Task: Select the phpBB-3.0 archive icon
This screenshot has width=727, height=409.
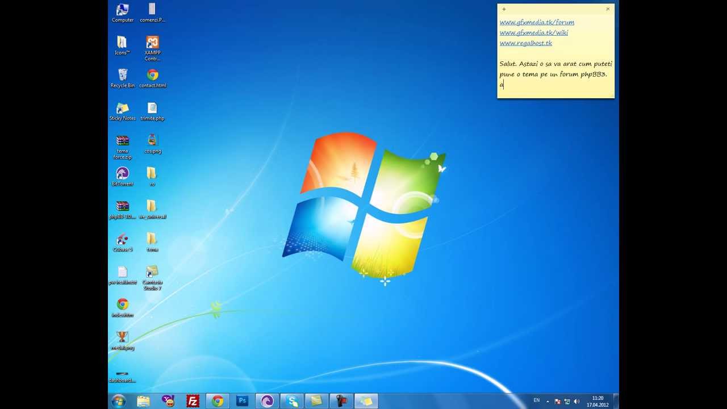Action: point(123,210)
